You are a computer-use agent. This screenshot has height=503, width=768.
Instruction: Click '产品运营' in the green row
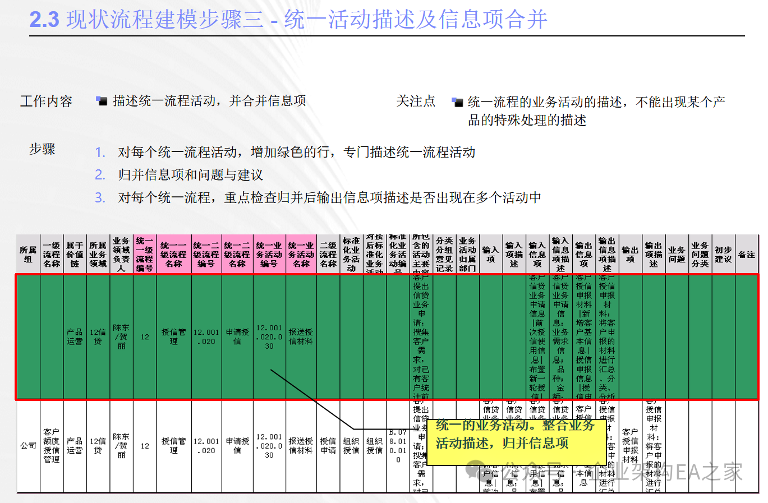click(x=75, y=336)
